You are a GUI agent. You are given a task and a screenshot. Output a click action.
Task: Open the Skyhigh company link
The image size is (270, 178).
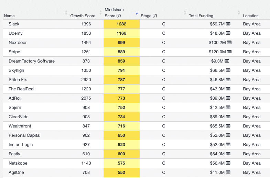click(17, 70)
